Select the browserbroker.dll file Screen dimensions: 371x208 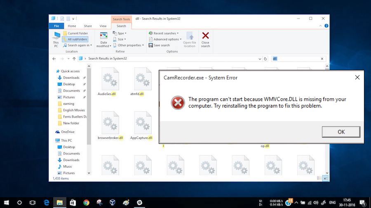[110, 126]
